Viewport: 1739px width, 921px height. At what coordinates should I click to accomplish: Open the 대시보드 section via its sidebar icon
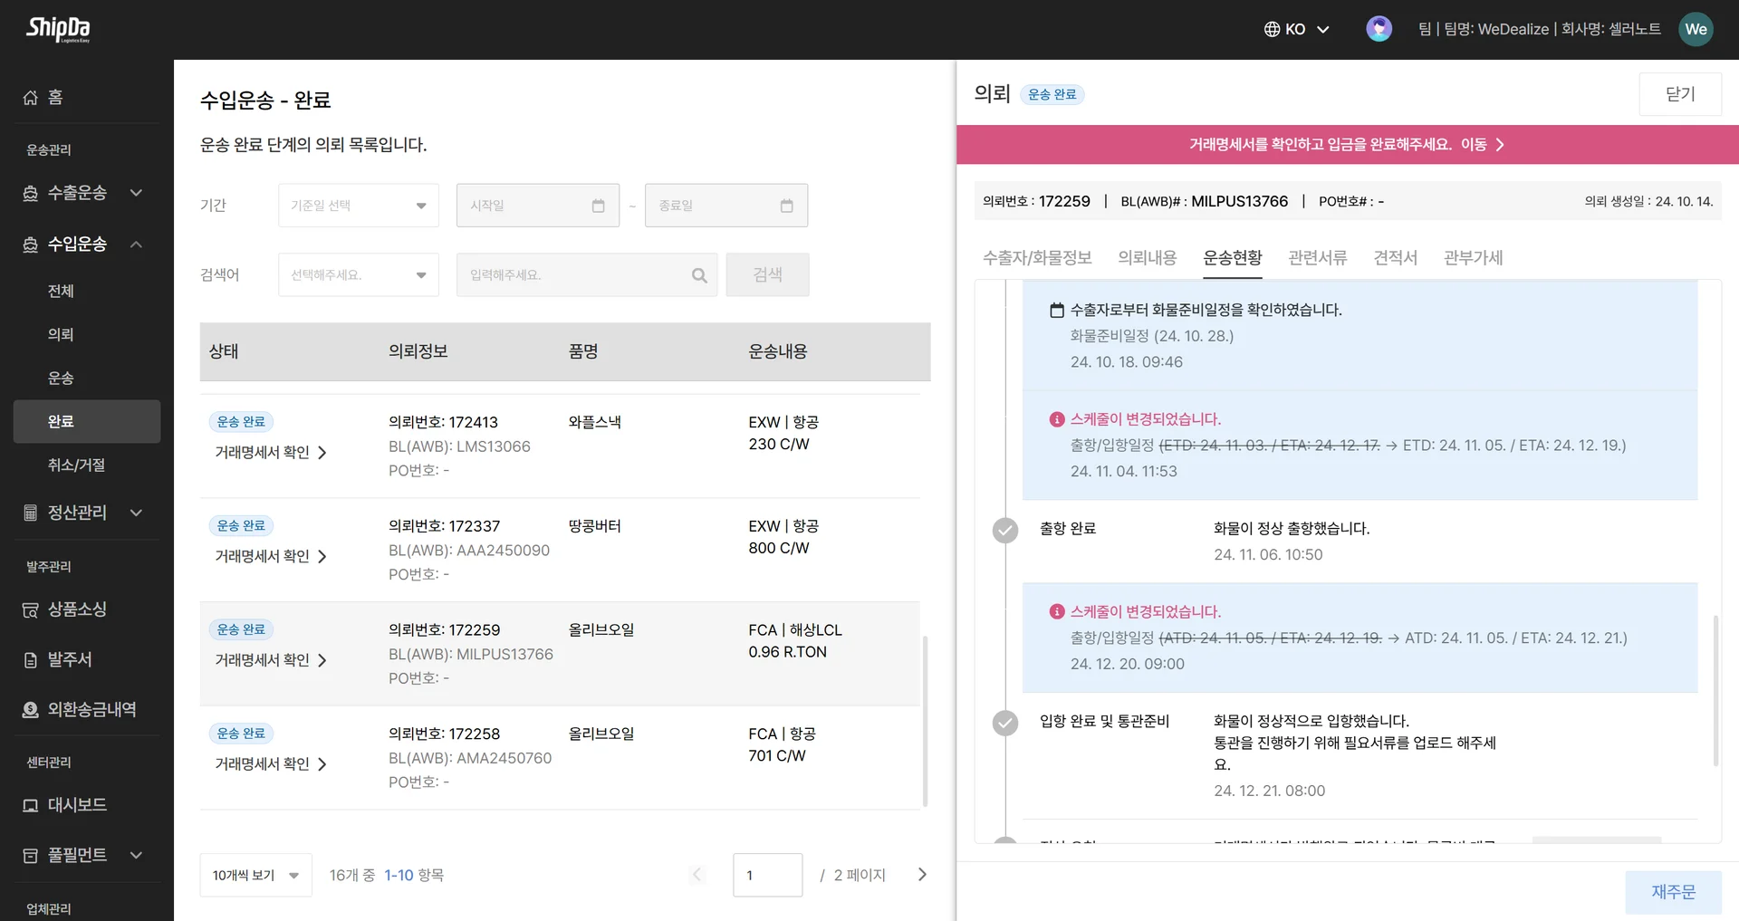(x=30, y=804)
